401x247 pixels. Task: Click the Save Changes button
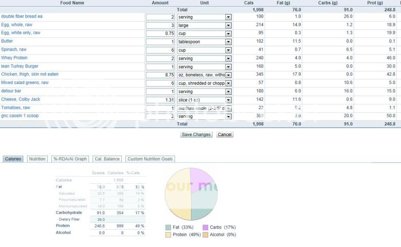tap(196, 134)
